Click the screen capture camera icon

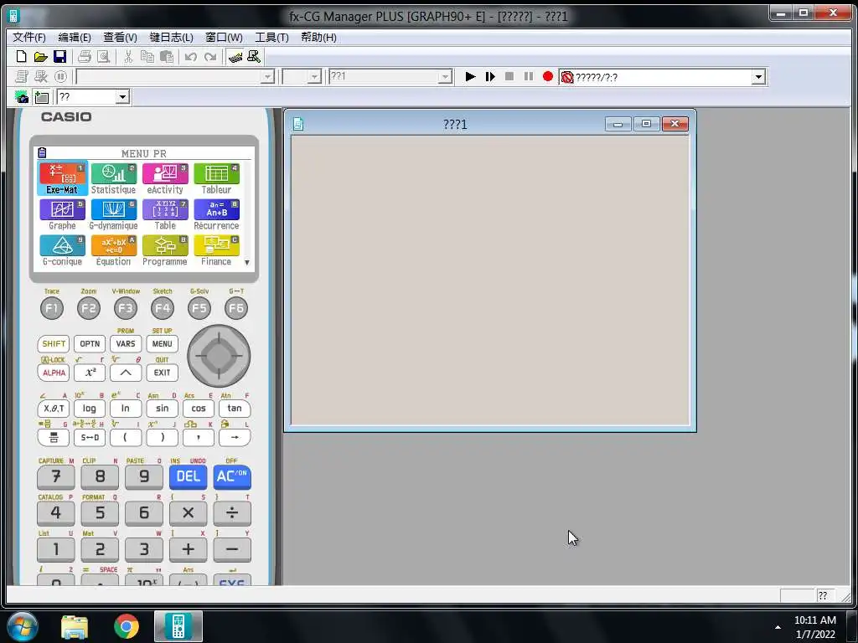click(x=22, y=97)
